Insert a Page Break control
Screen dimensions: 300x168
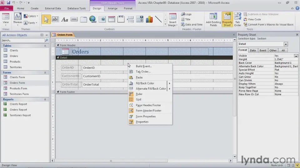click(x=130, y=19)
